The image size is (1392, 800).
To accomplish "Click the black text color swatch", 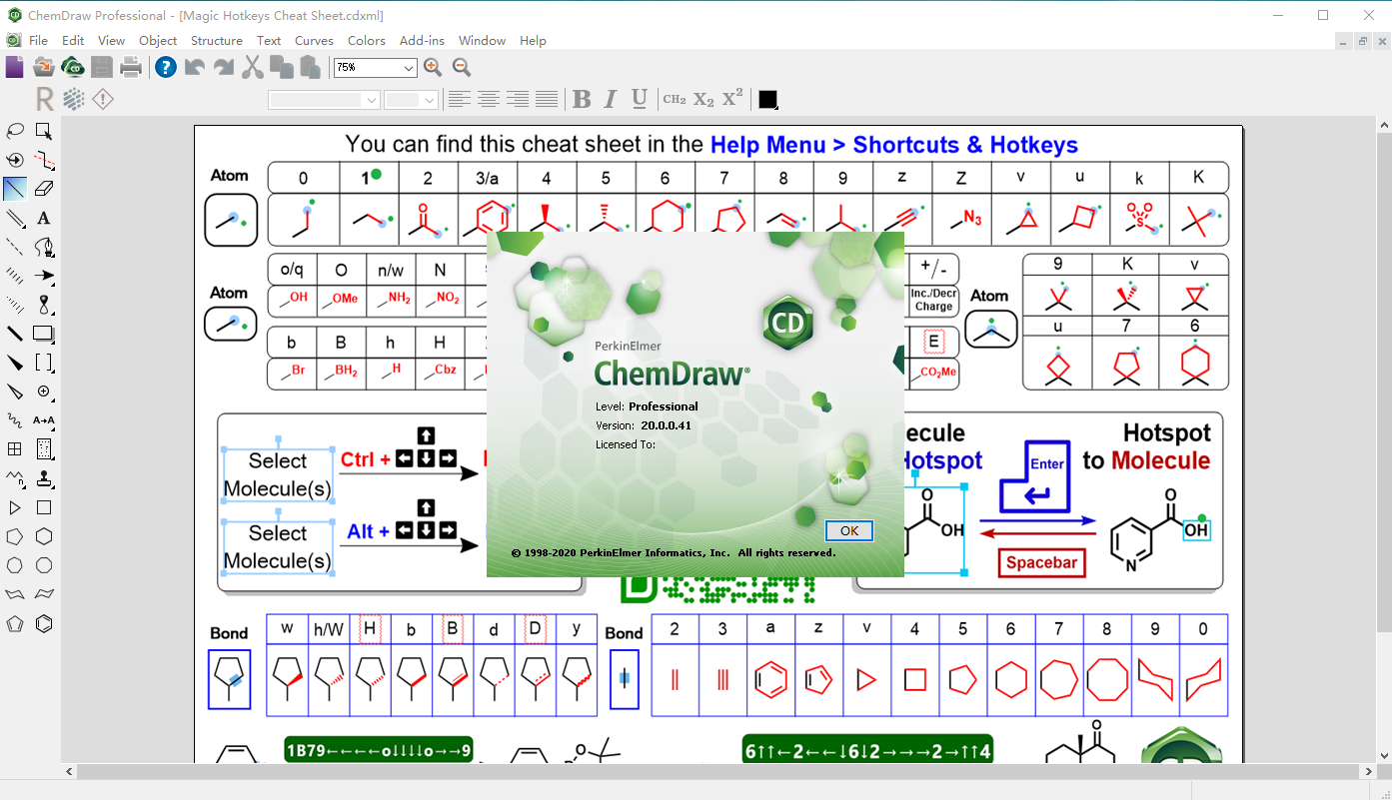I will point(767,99).
